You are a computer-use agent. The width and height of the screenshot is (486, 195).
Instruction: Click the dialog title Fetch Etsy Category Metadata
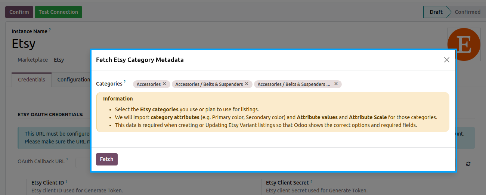(140, 60)
